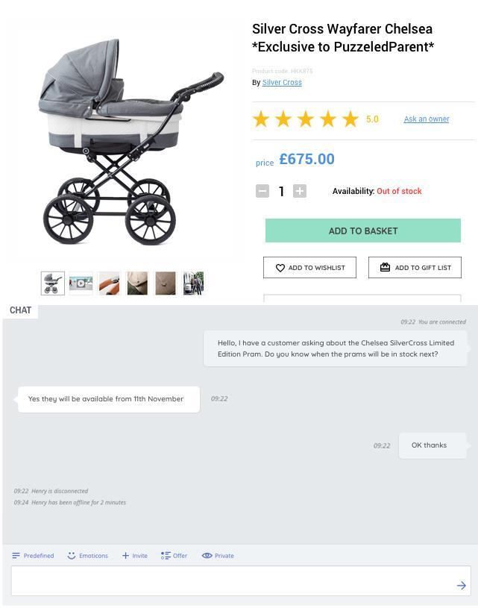Add the pram to basket
Screen dimensions: 478x608
363,231
